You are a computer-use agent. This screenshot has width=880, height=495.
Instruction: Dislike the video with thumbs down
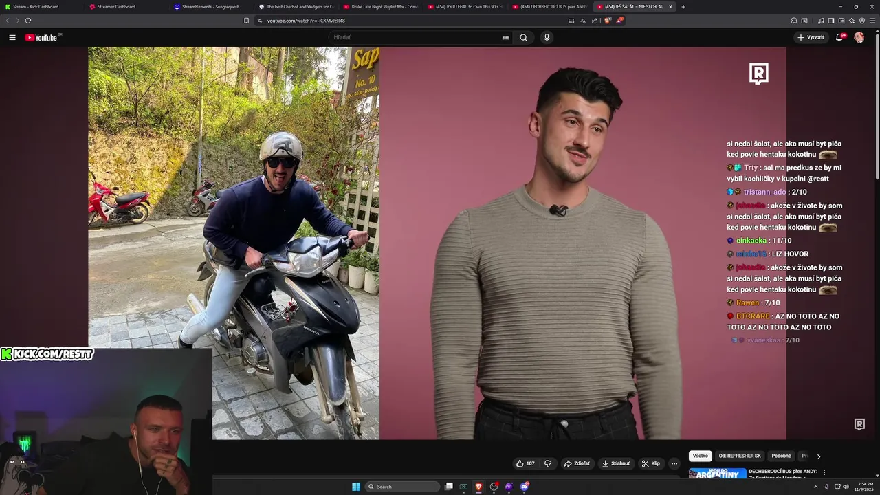click(548, 463)
